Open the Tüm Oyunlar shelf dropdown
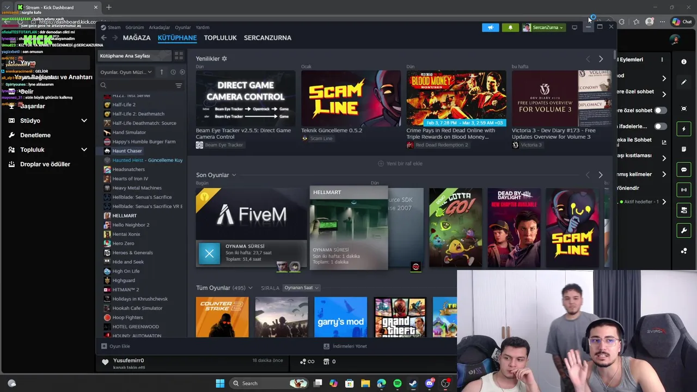Image resolution: width=697 pixels, height=392 pixels. [x=250, y=287]
